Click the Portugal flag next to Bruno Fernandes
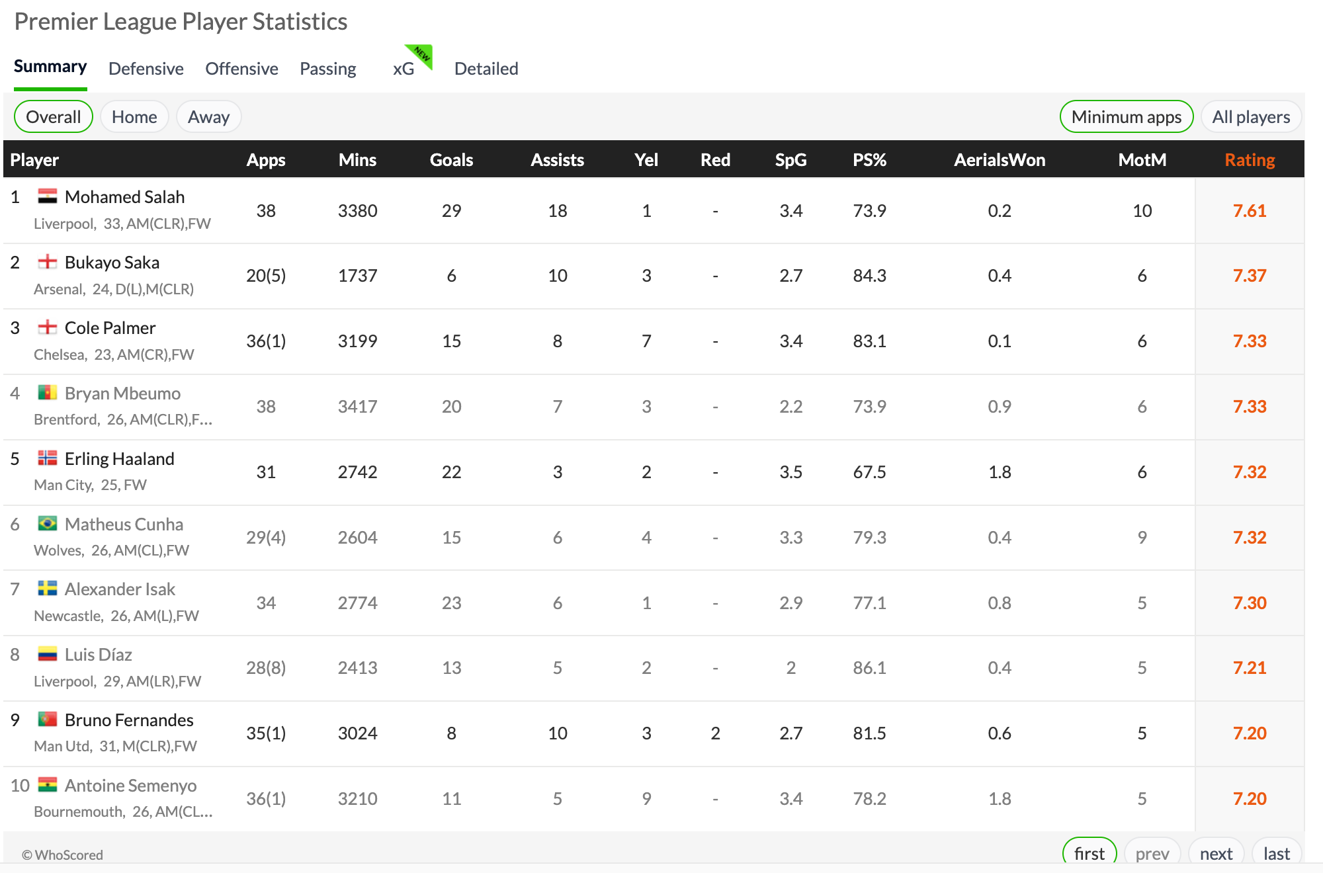This screenshot has width=1323, height=873. point(47,720)
